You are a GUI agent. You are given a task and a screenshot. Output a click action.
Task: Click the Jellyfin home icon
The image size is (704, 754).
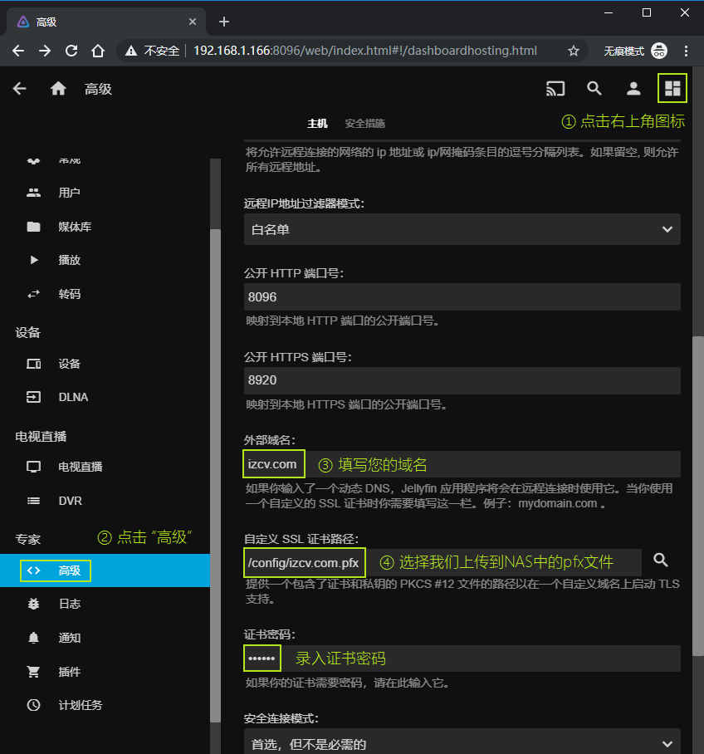[58, 89]
